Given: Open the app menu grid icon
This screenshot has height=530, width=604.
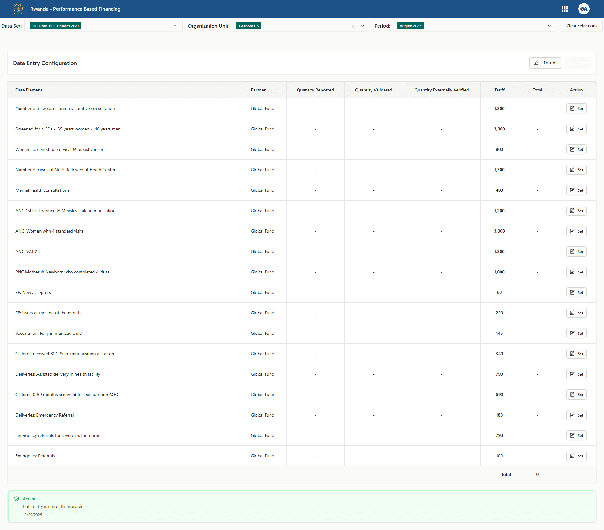Looking at the screenshot, I should pos(565,9).
